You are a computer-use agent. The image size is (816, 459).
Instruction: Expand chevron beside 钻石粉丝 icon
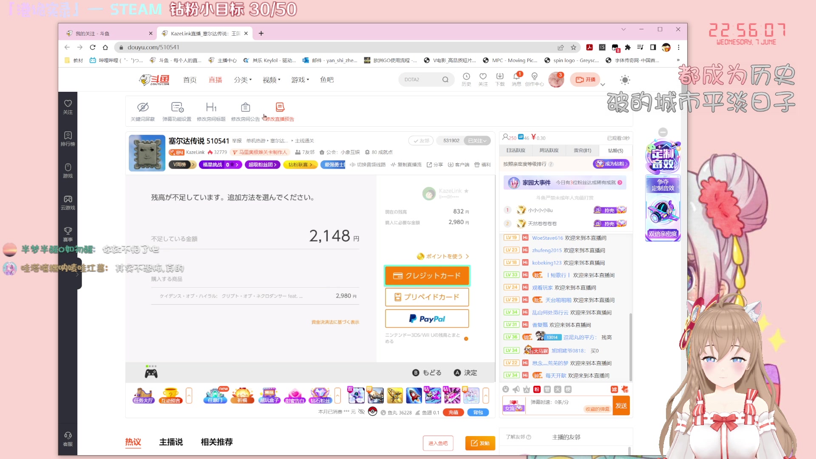(337, 395)
